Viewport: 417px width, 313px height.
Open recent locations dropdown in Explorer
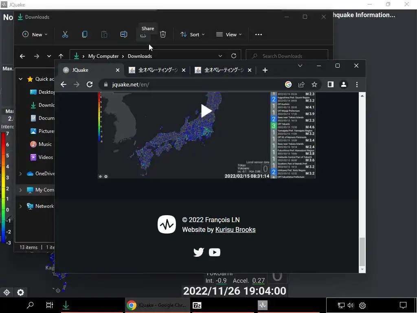[49, 56]
